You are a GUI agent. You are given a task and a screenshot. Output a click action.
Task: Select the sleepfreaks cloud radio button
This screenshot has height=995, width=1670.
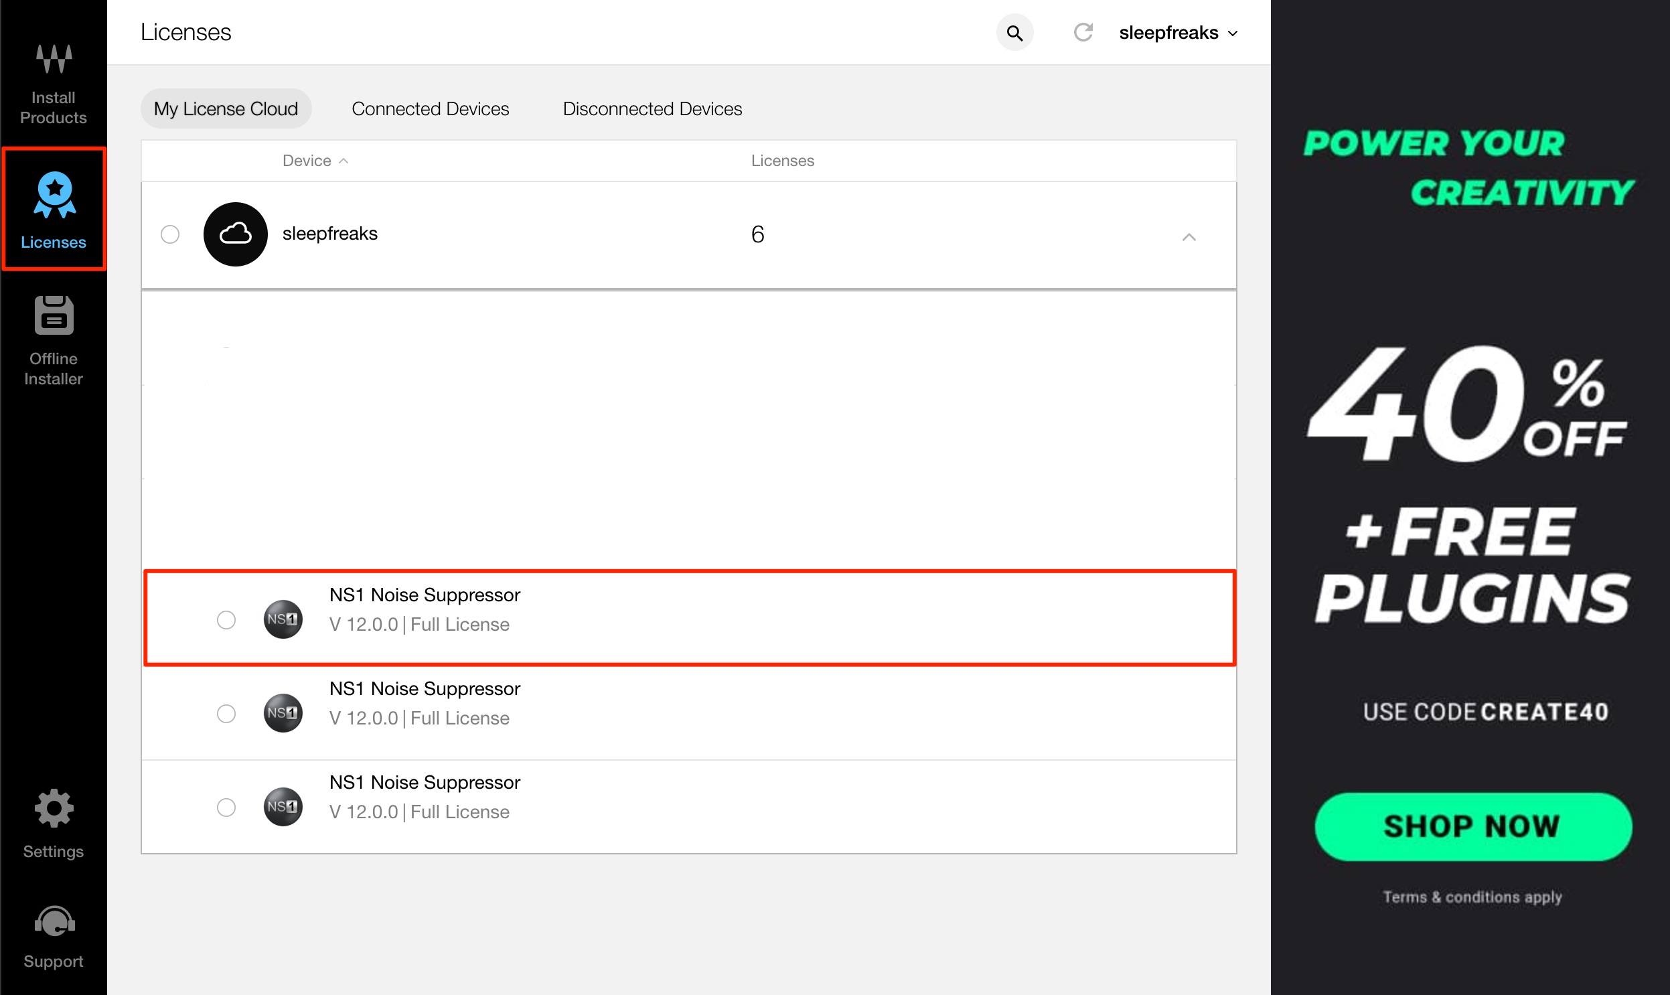pos(170,234)
